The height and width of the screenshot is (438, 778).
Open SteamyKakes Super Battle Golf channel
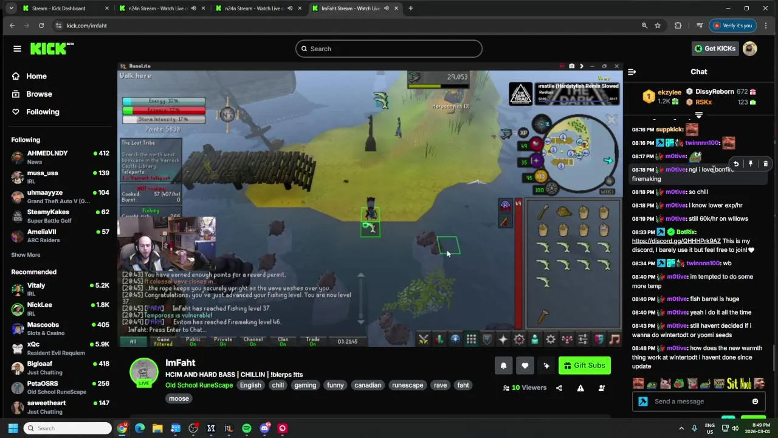(x=60, y=216)
